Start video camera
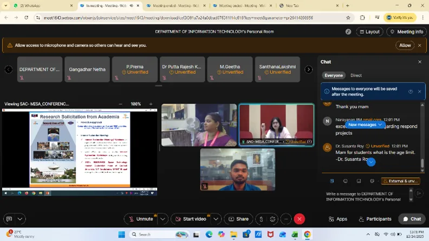Viewport: 429px width, 241px height. (x=190, y=219)
